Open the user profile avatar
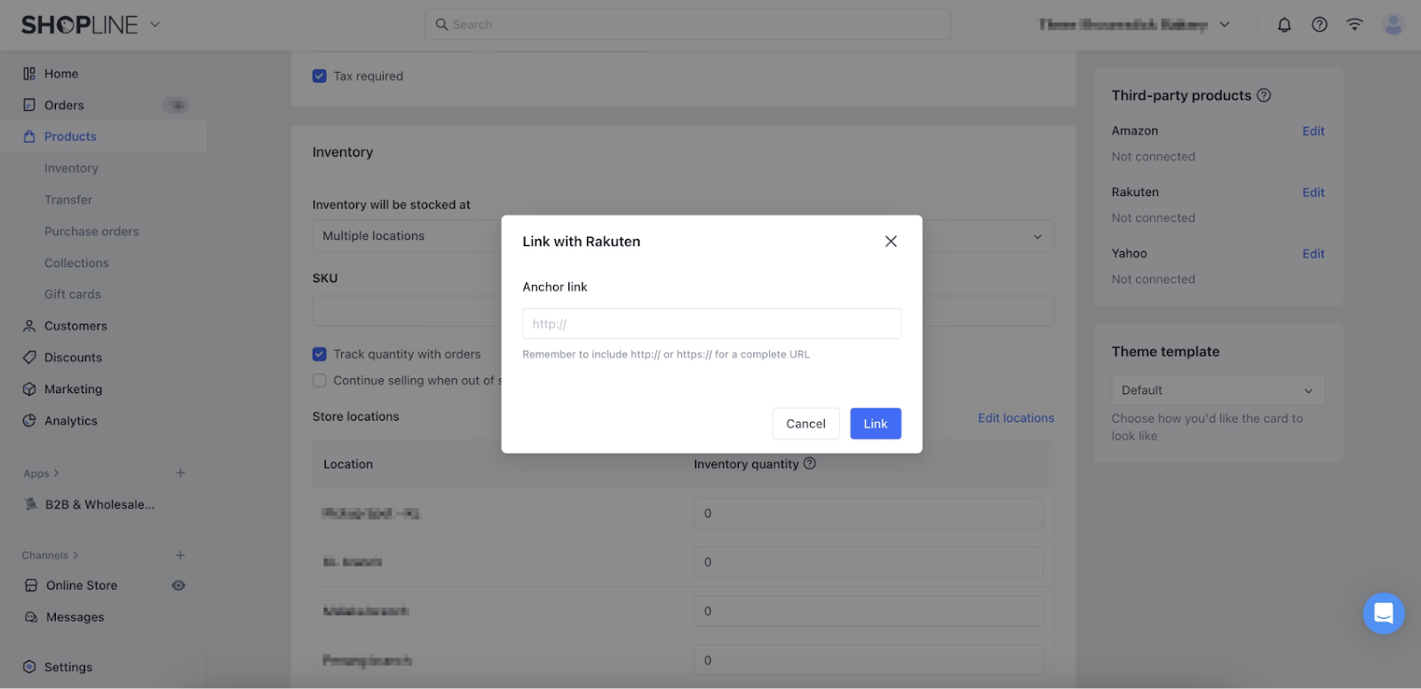Image resolution: width=1421 pixels, height=689 pixels. point(1393,25)
